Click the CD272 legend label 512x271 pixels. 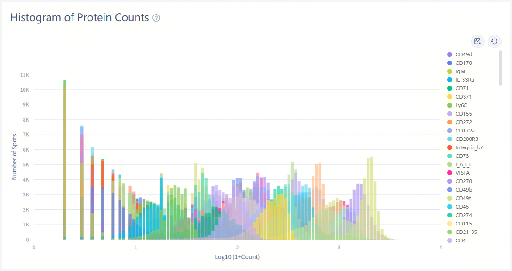(464, 122)
